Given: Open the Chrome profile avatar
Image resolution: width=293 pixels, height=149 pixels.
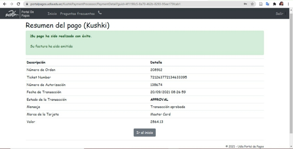Looking at the screenshot, I should click(x=281, y=4).
